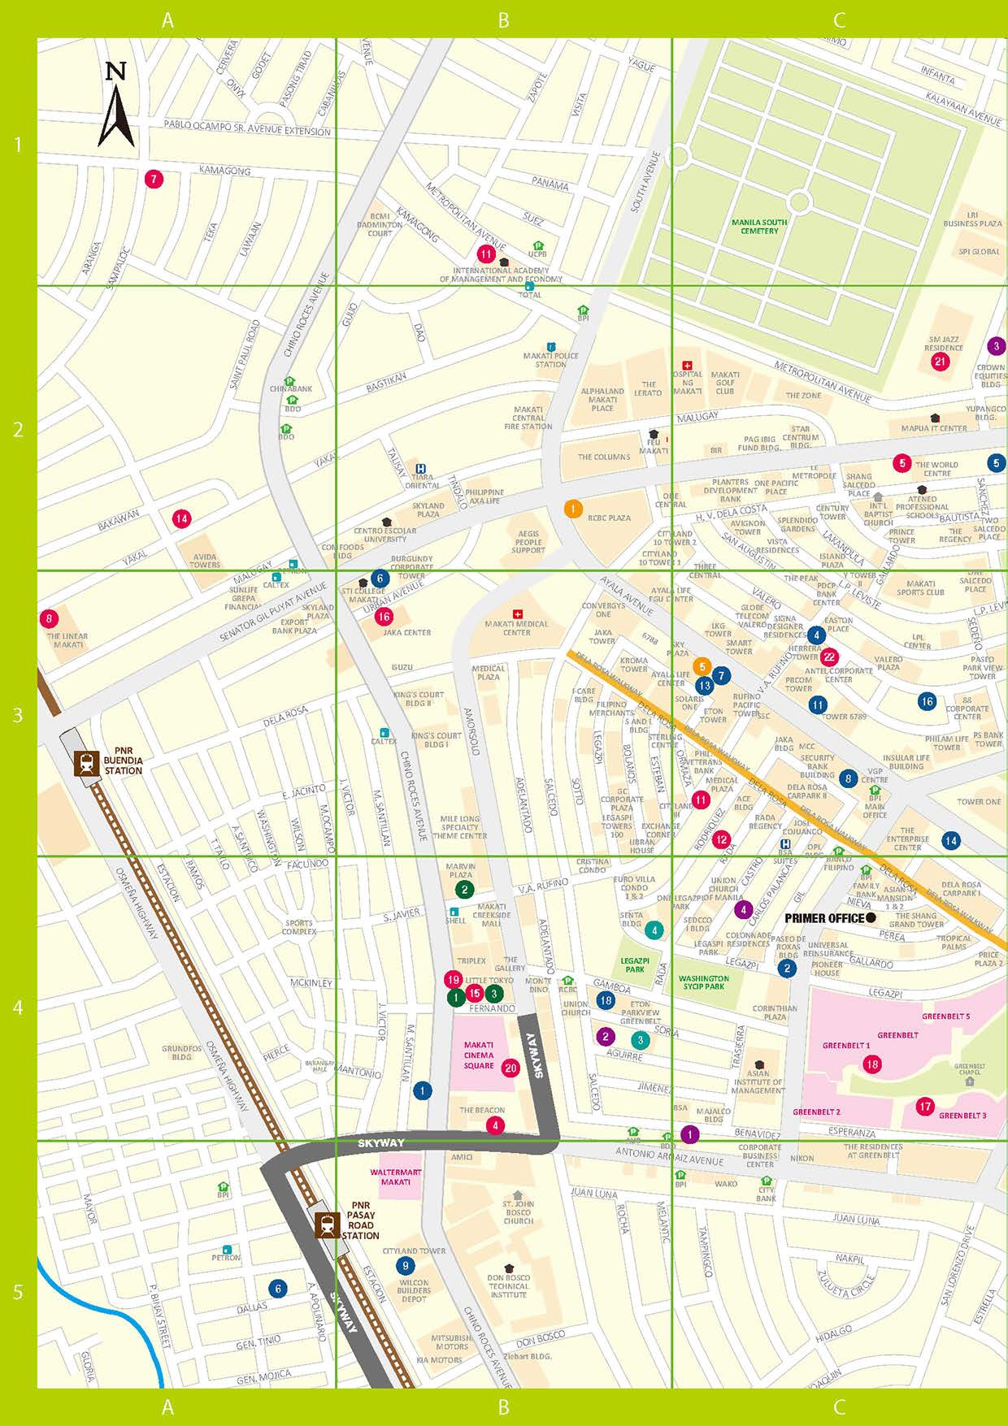Select pink marker 14 above Avida Towers
Viewport: 1008px width, 1426px height.
point(181,518)
